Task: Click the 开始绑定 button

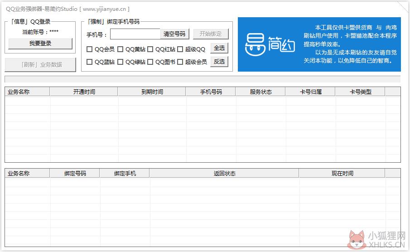Action: pyautogui.click(x=211, y=34)
